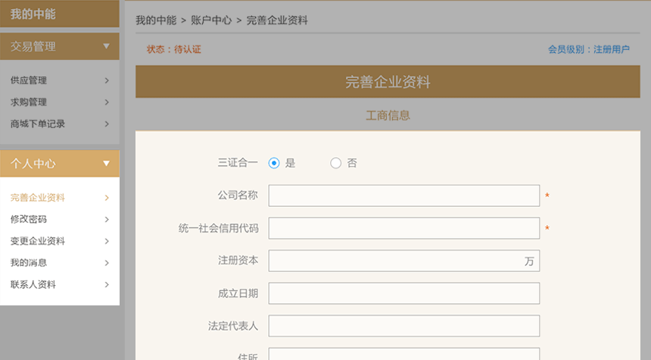Viewport: 651px width, 360px height.
Task: Open 求购管理 in the sidebar
Action: [x=29, y=102]
